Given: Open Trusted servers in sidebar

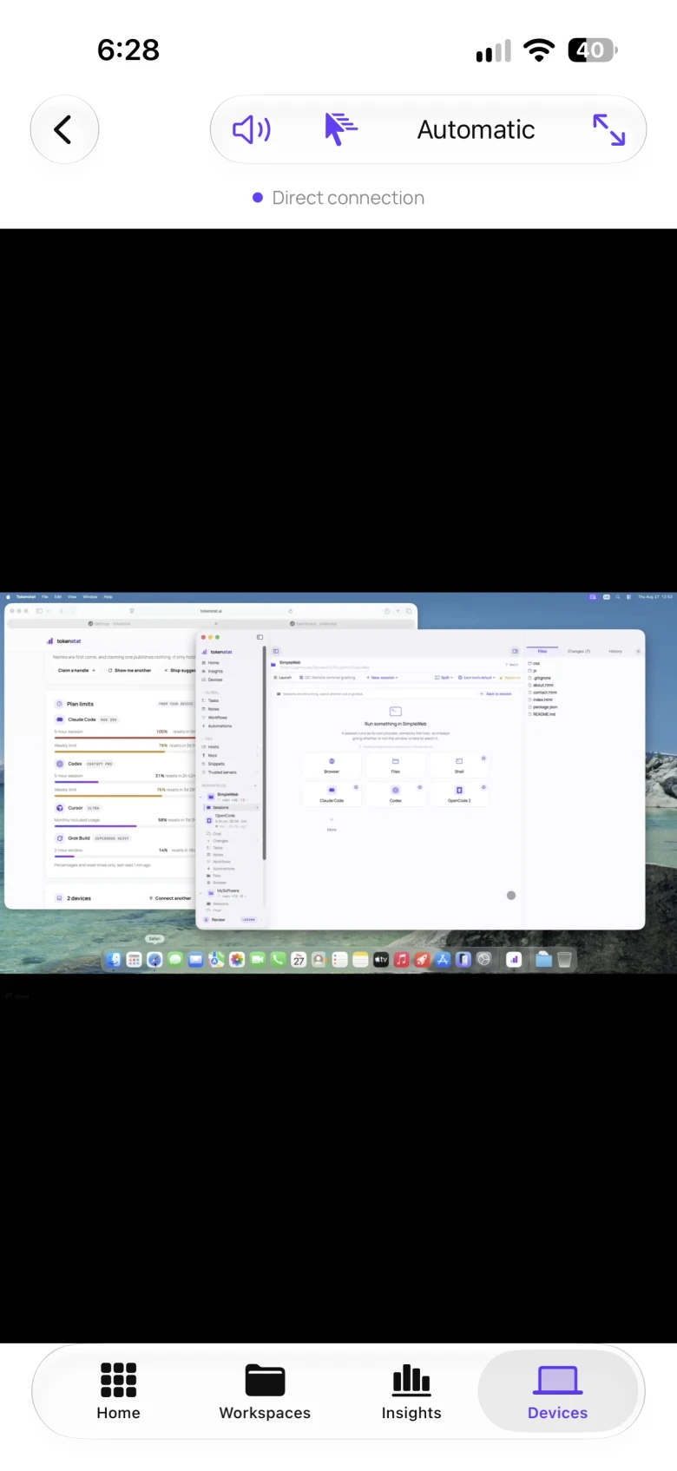Looking at the screenshot, I should pyautogui.click(x=220, y=772).
